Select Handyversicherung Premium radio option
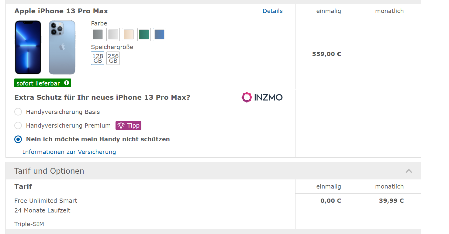This screenshot has height=234, width=449. pyautogui.click(x=18, y=125)
